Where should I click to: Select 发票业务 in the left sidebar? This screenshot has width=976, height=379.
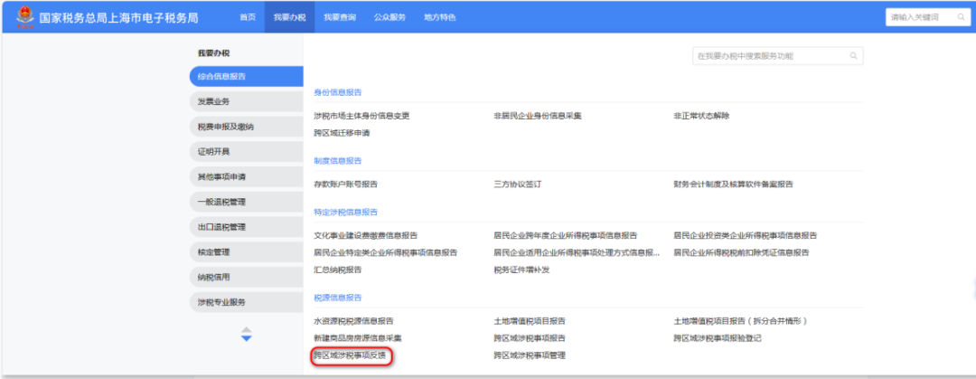coord(214,101)
